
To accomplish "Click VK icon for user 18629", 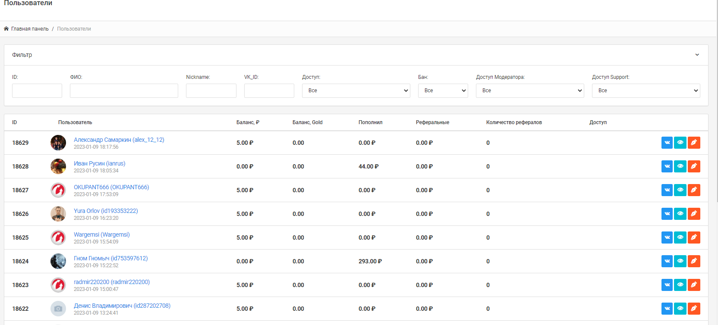I will (x=667, y=143).
